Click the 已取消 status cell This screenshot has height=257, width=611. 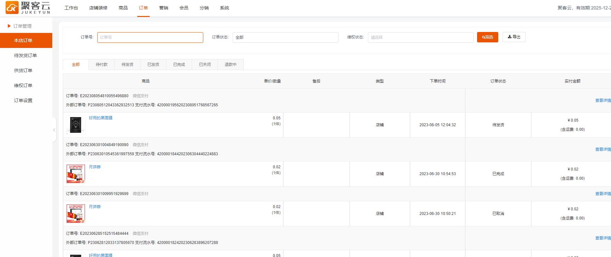click(x=498, y=214)
